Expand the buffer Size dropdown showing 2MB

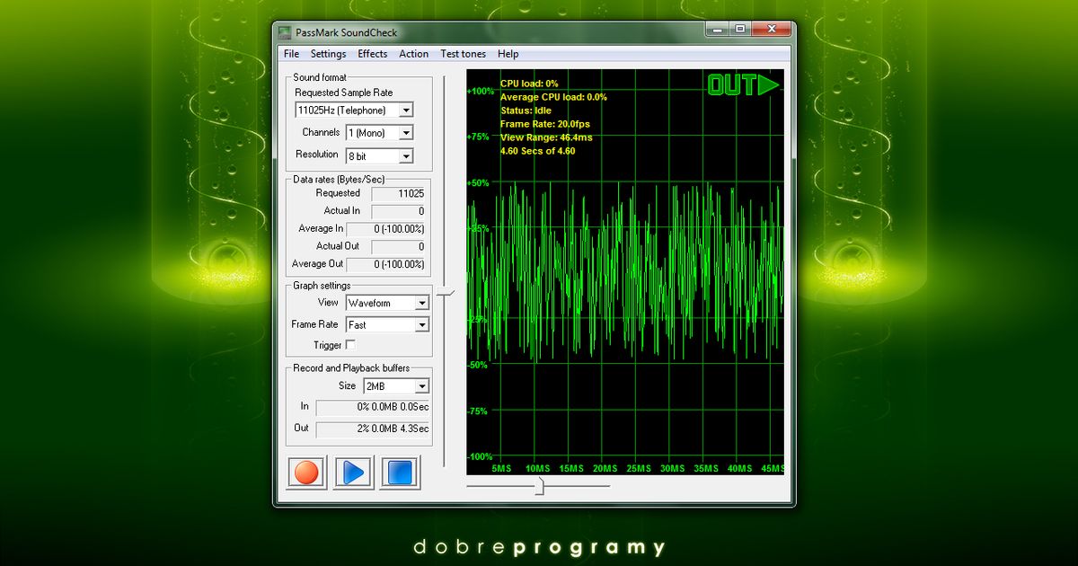[423, 385]
